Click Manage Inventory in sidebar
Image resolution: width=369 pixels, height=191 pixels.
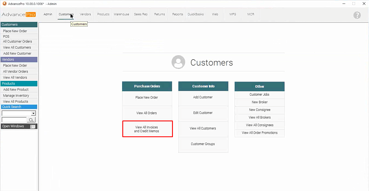16,96
